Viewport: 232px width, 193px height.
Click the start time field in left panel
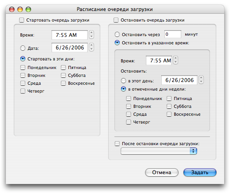click(x=70, y=35)
